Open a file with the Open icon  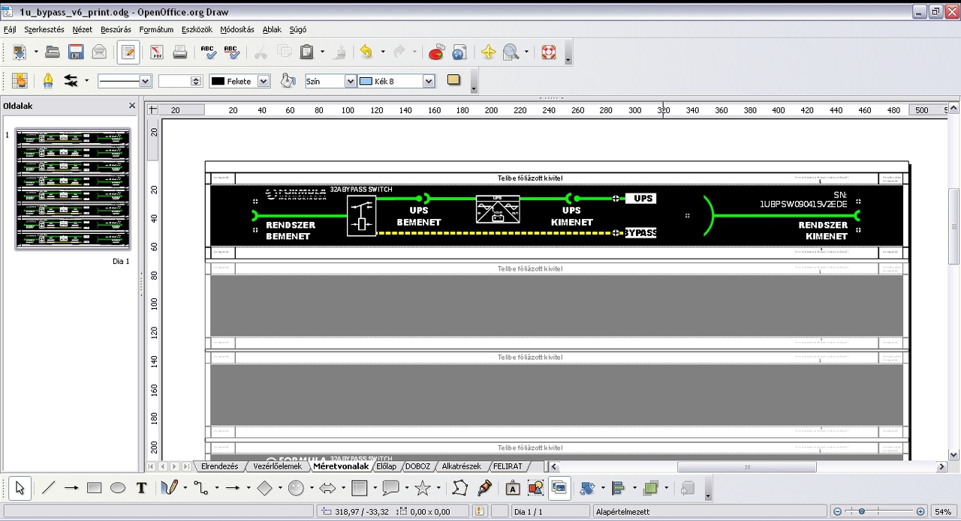point(53,52)
